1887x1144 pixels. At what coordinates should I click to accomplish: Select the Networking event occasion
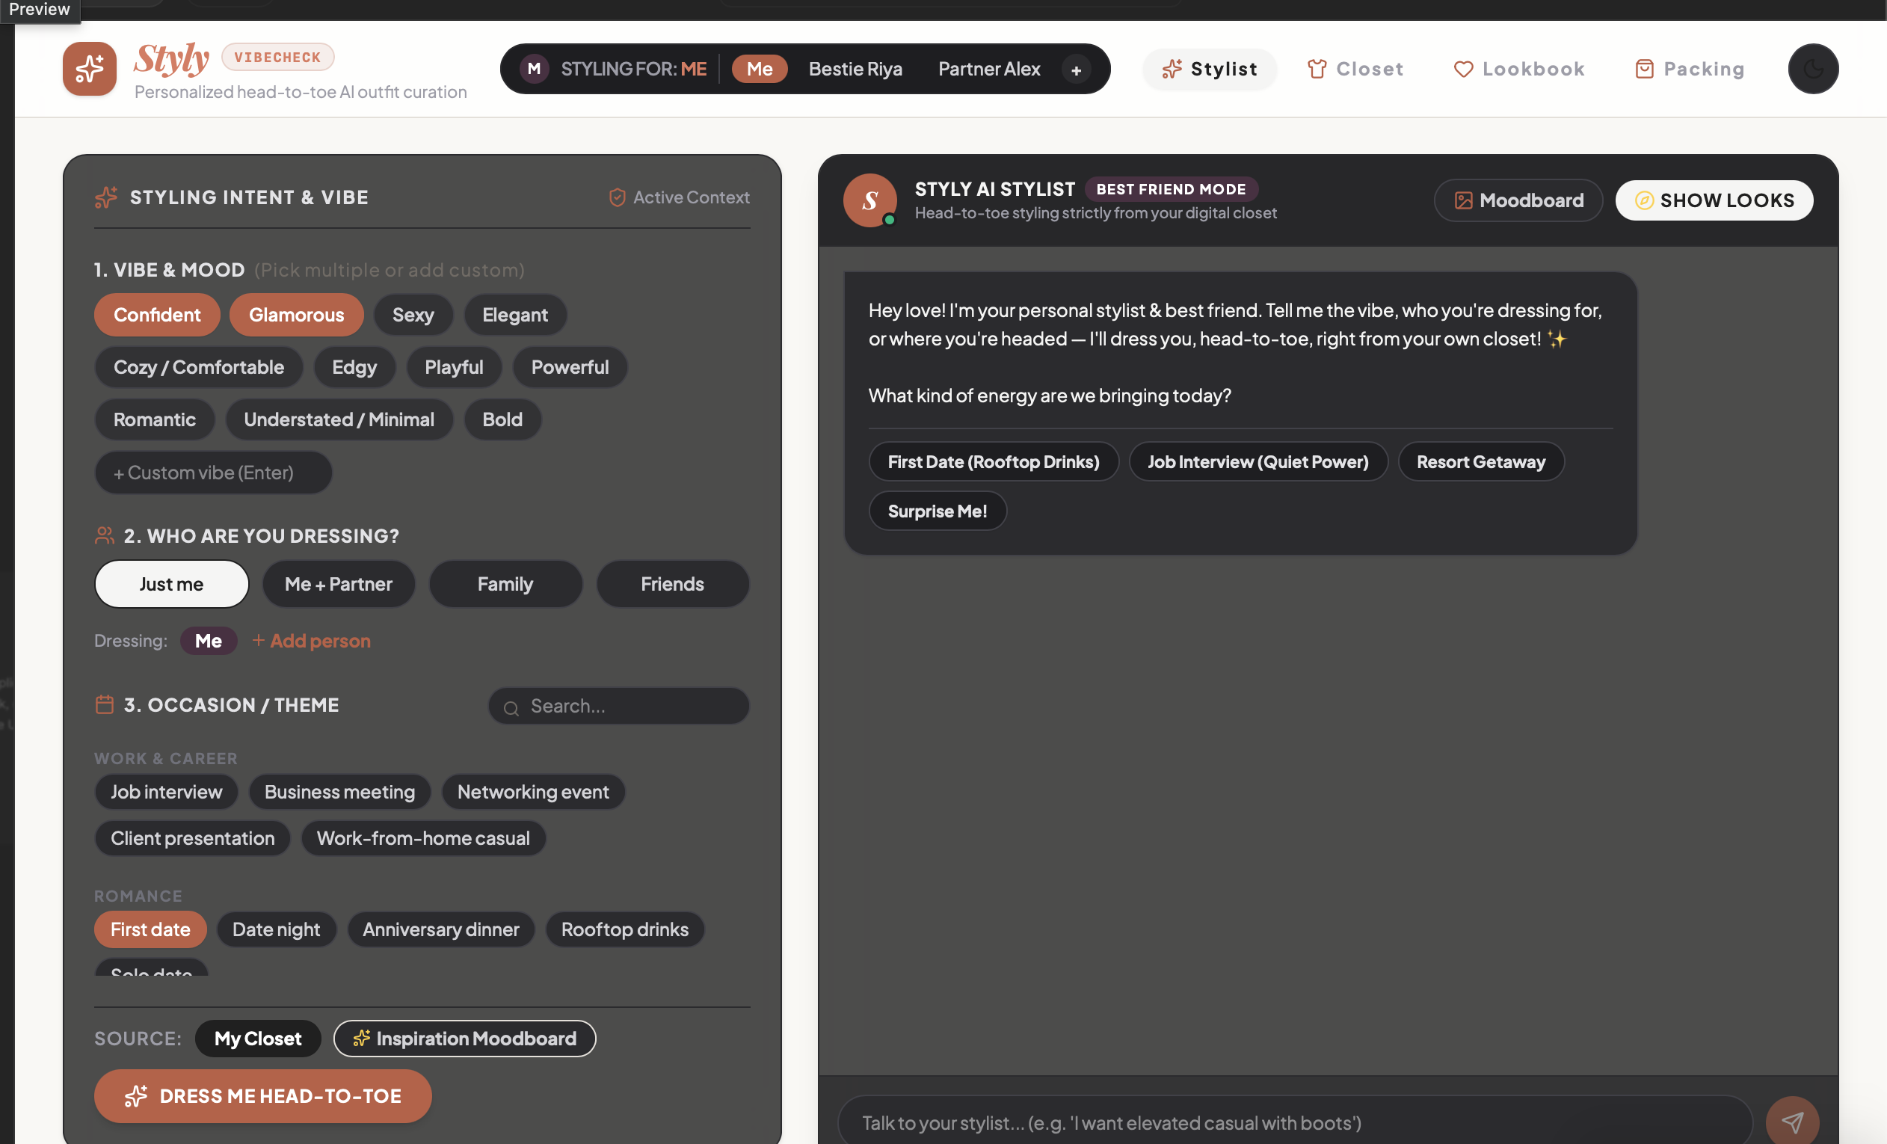point(533,792)
